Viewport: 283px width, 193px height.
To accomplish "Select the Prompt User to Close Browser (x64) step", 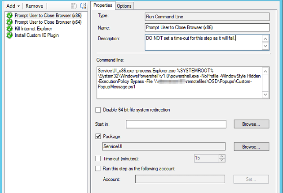I will [48, 22].
